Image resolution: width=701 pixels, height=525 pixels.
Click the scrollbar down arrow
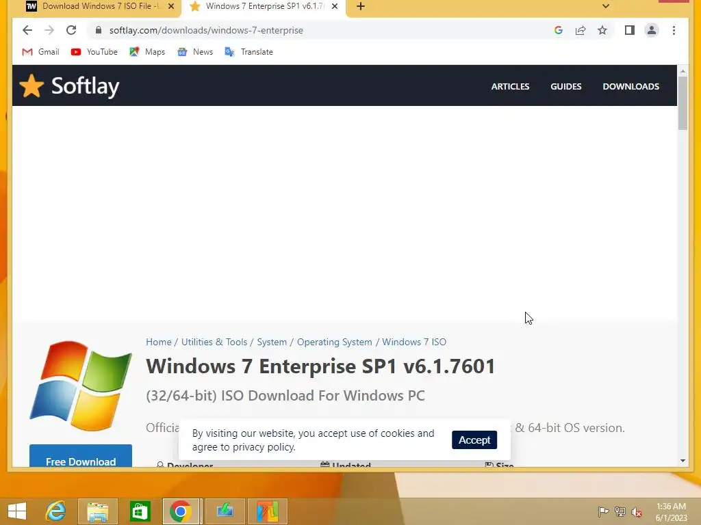pos(683,461)
